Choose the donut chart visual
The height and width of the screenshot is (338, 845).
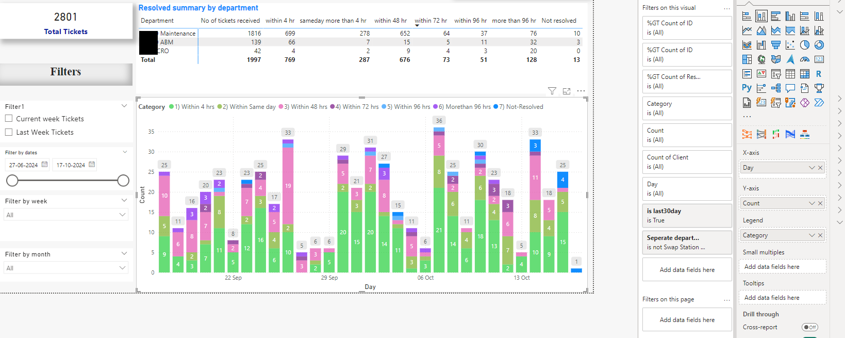[x=819, y=45]
